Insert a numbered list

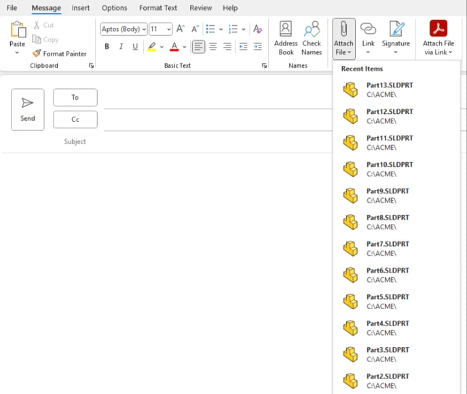click(x=233, y=29)
